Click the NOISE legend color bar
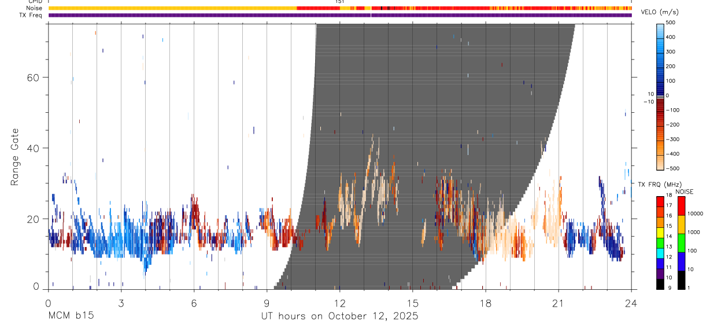The height and width of the screenshot is (328, 710). pos(682,243)
